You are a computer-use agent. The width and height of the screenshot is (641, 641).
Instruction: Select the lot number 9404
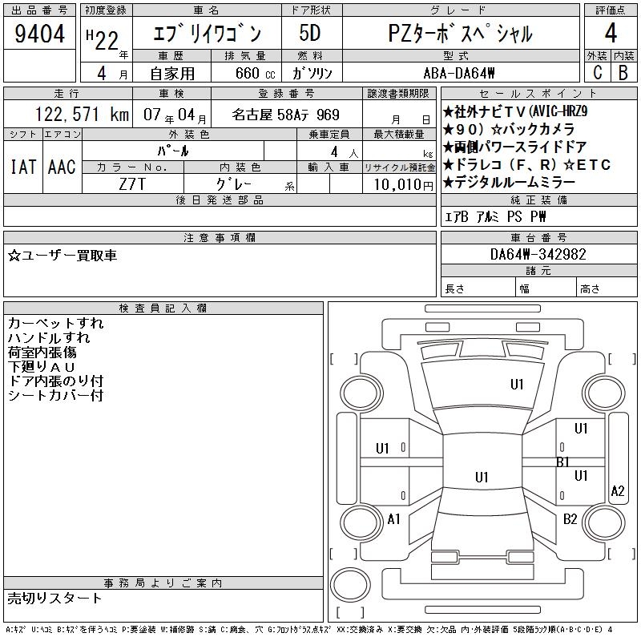click(x=39, y=34)
